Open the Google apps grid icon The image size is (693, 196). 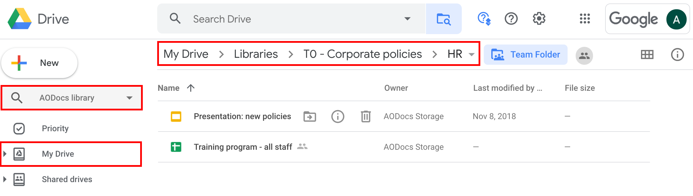click(x=585, y=19)
